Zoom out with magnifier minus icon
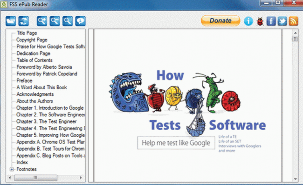The width and height of the screenshot is (303, 185). pos(55,21)
